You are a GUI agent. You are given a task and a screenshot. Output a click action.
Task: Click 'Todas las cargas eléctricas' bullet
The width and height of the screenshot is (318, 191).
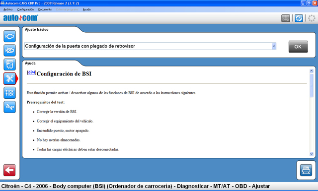coord(78,149)
